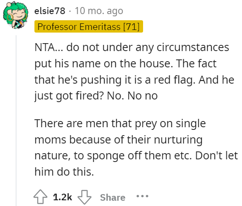Viewport: 242px width, 206px height.
Task: Open the three-dot more options menu
Action: [x=142, y=196]
